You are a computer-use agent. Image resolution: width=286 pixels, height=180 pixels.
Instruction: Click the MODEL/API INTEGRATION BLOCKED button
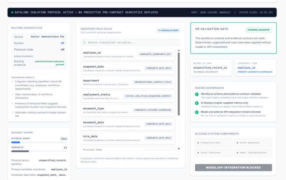pyautogui.click(x=233, y=168)
